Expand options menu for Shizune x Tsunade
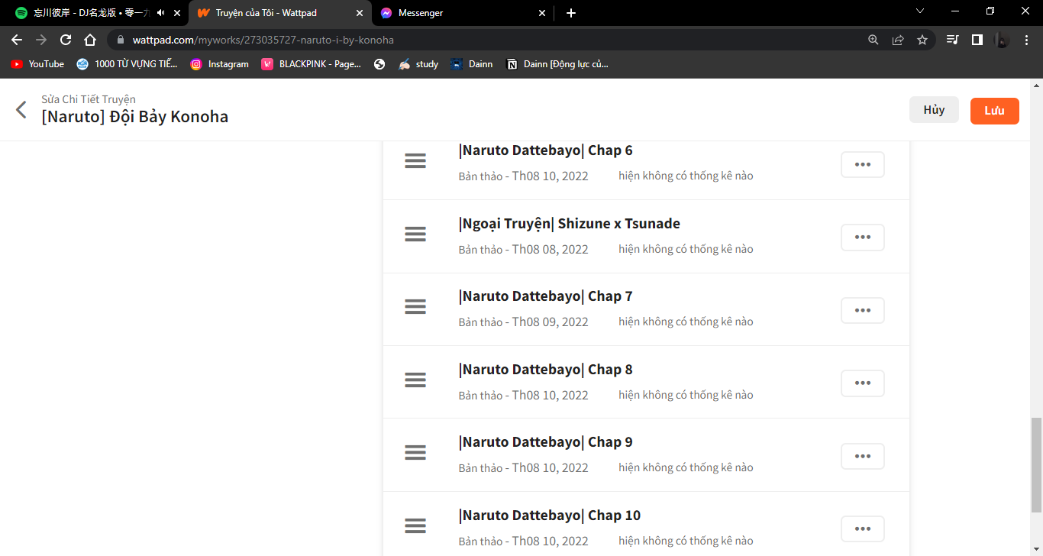1043x556 pixels. 863,238
